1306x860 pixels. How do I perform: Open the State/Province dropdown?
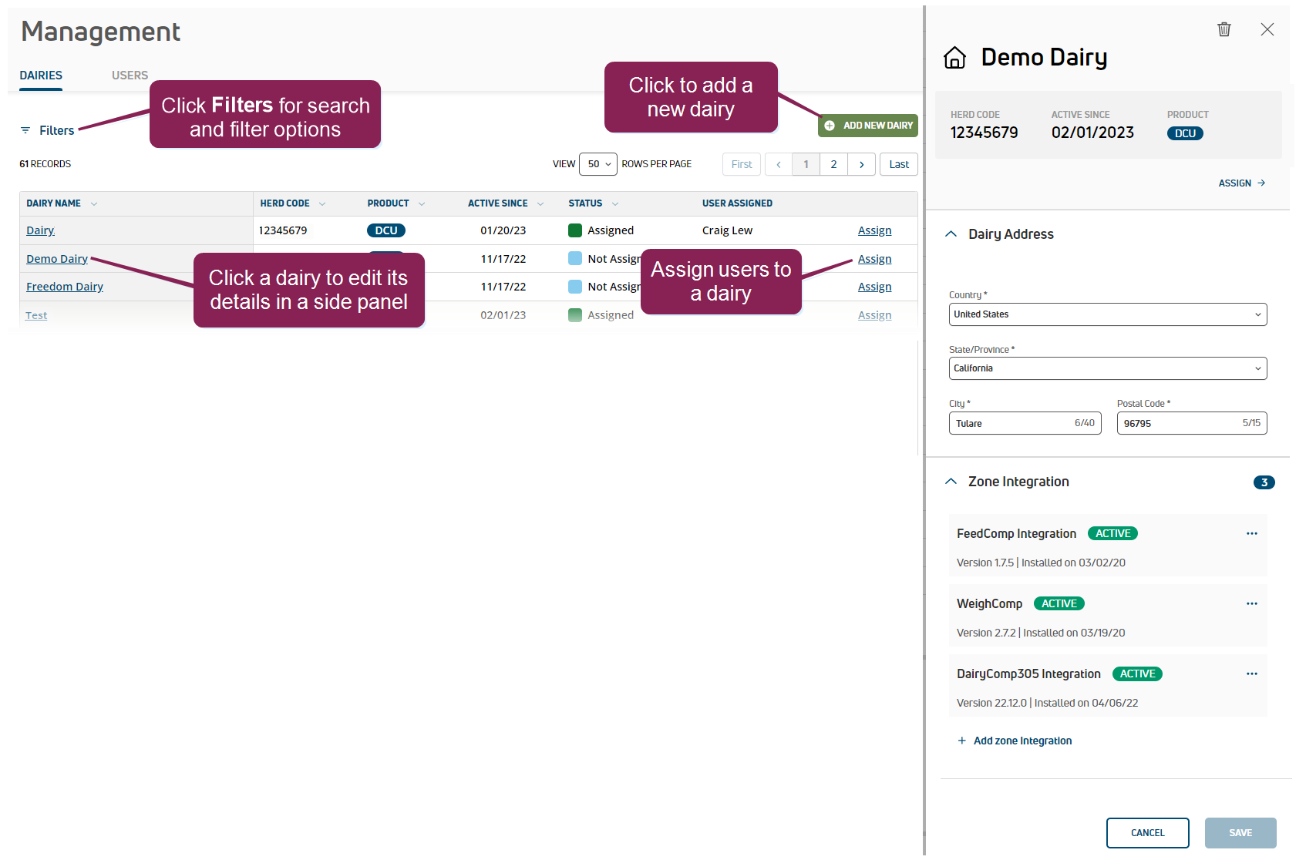click(1107, 368)
